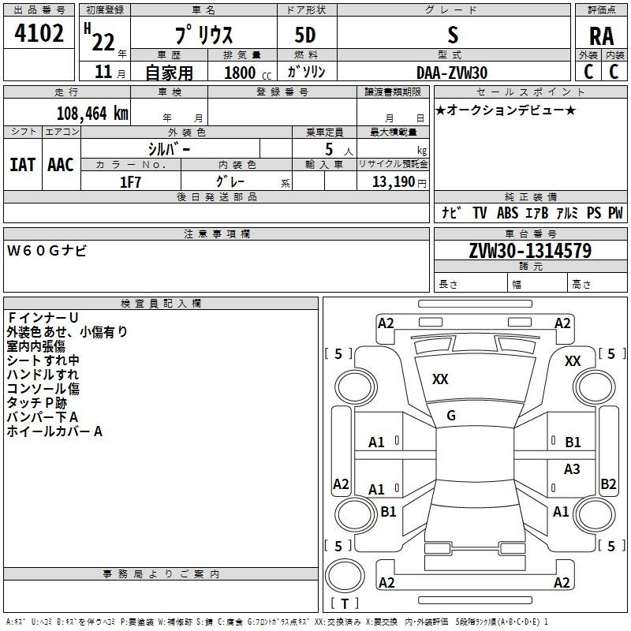Viewport: 631px width, 631px height.
Task: Click the auction debut sales point text
Action: [x=506, y=110]
